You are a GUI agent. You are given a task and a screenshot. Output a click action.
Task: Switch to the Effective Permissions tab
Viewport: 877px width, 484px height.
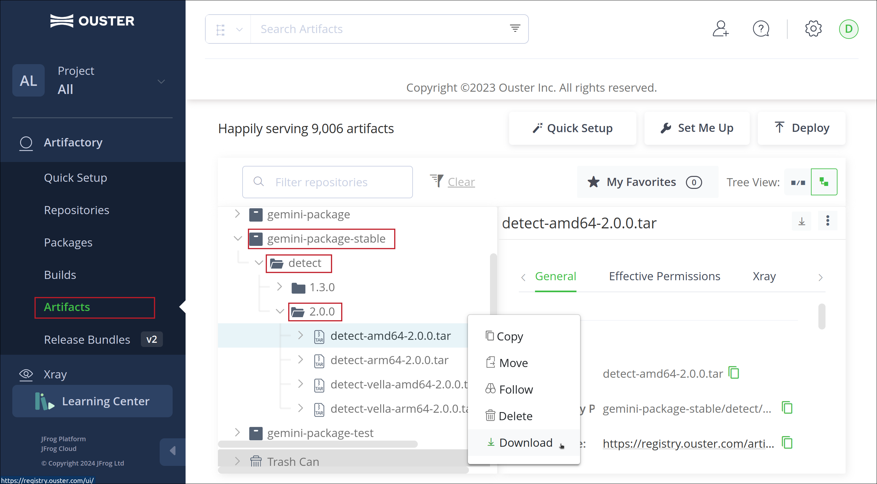coord(664,276)
